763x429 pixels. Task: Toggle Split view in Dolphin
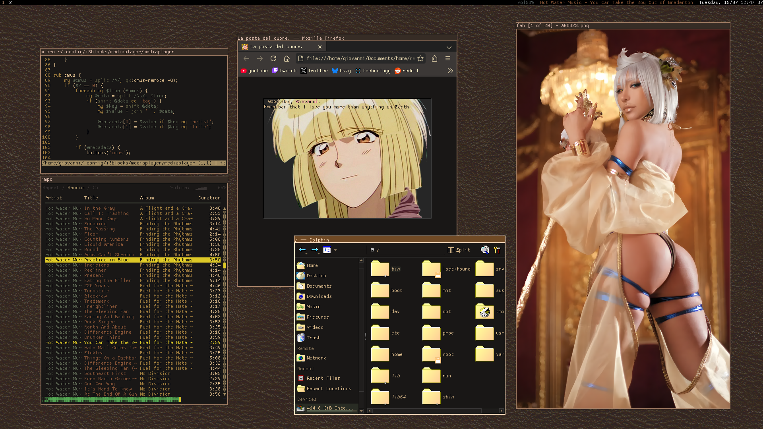[459, 250]
